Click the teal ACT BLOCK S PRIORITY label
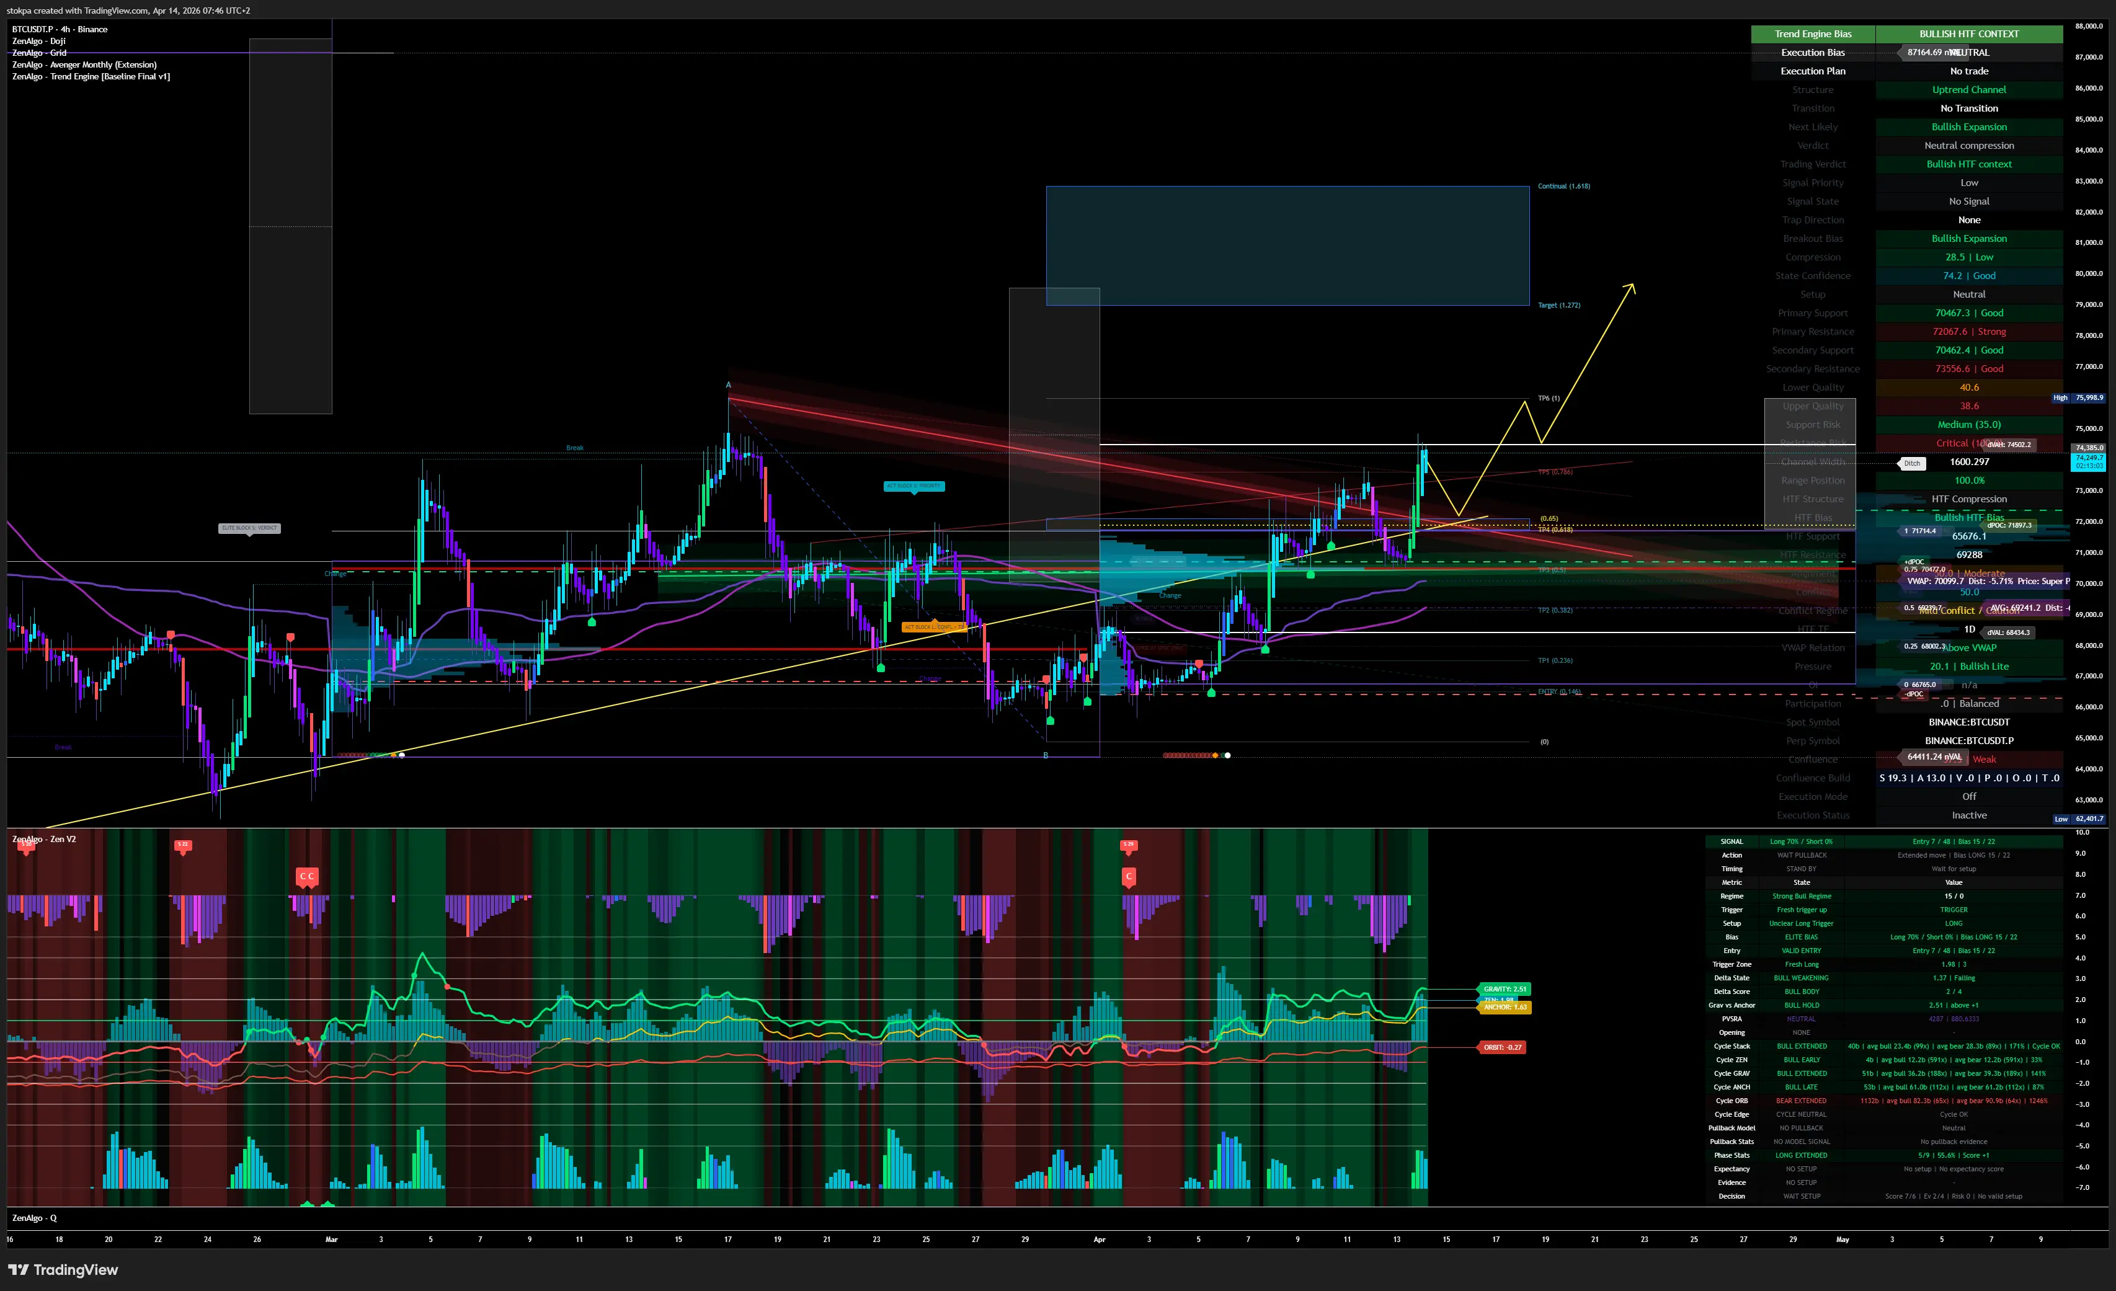Image resolution: width=2116 pixels, height=1291 pixels. (914, 486)
